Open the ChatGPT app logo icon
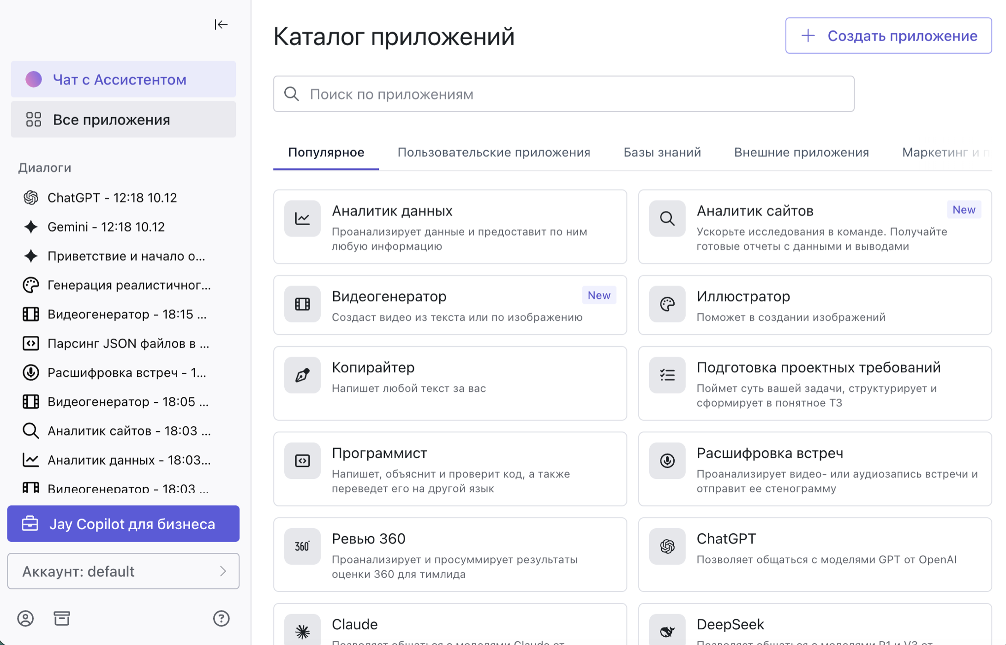This screenshot has width=1006, height=645. pos(667,546)
